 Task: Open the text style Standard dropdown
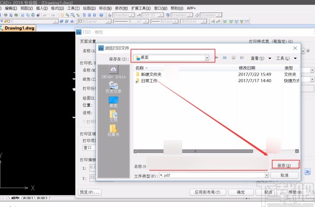132,15
